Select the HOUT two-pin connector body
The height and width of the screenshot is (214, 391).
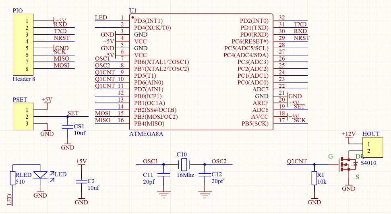[x=372, y=147]
